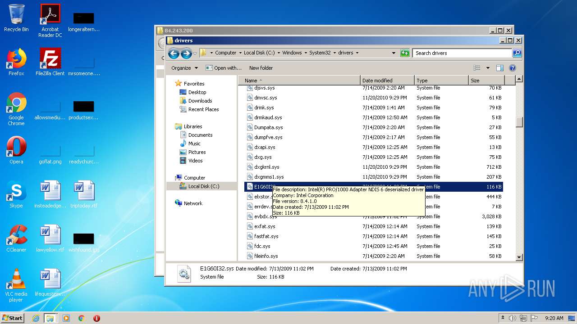Image resolution: width=577 pixels, height=324 pixels.
Task: Open FileZilla Client desktop shortcut
Action: pos(50,62)
